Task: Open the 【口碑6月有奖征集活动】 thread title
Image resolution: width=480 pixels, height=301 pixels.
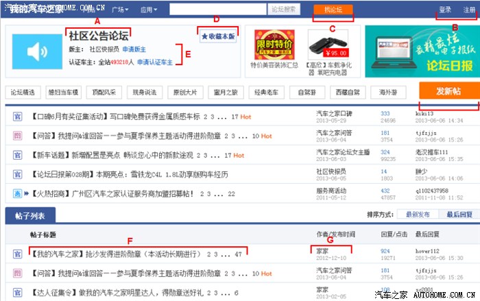Action: click(116, 117)
